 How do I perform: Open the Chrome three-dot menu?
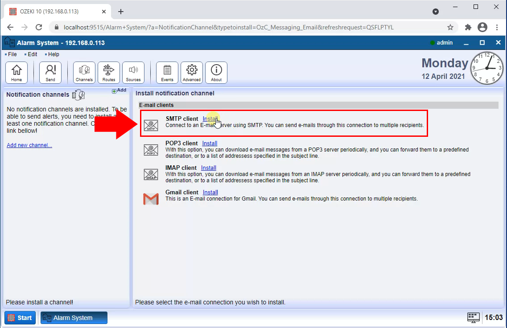pyautogui.click(x=497, y=28)
